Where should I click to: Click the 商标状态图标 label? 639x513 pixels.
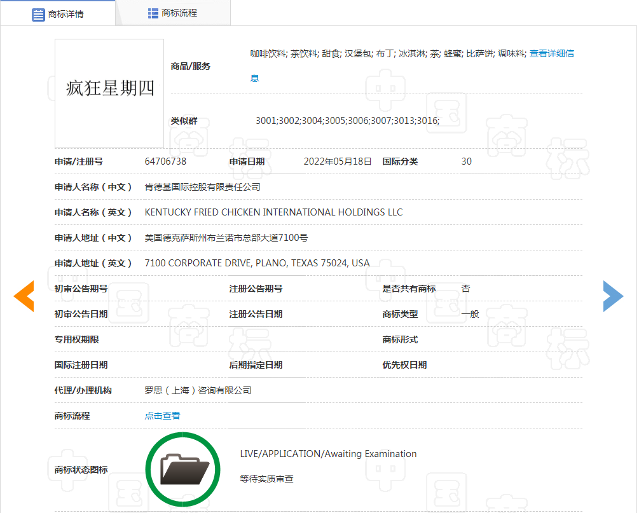pyautogui.click(x=81, y=470)
